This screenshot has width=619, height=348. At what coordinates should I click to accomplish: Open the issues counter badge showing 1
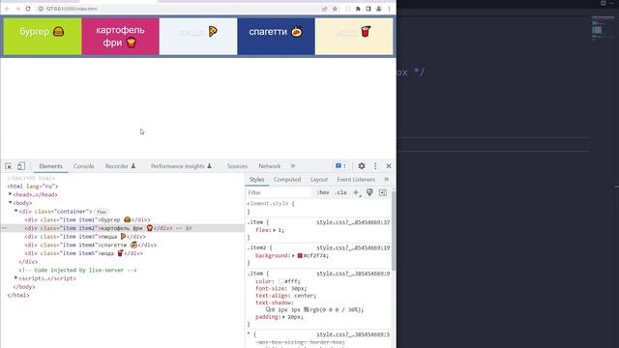(340, 166)
